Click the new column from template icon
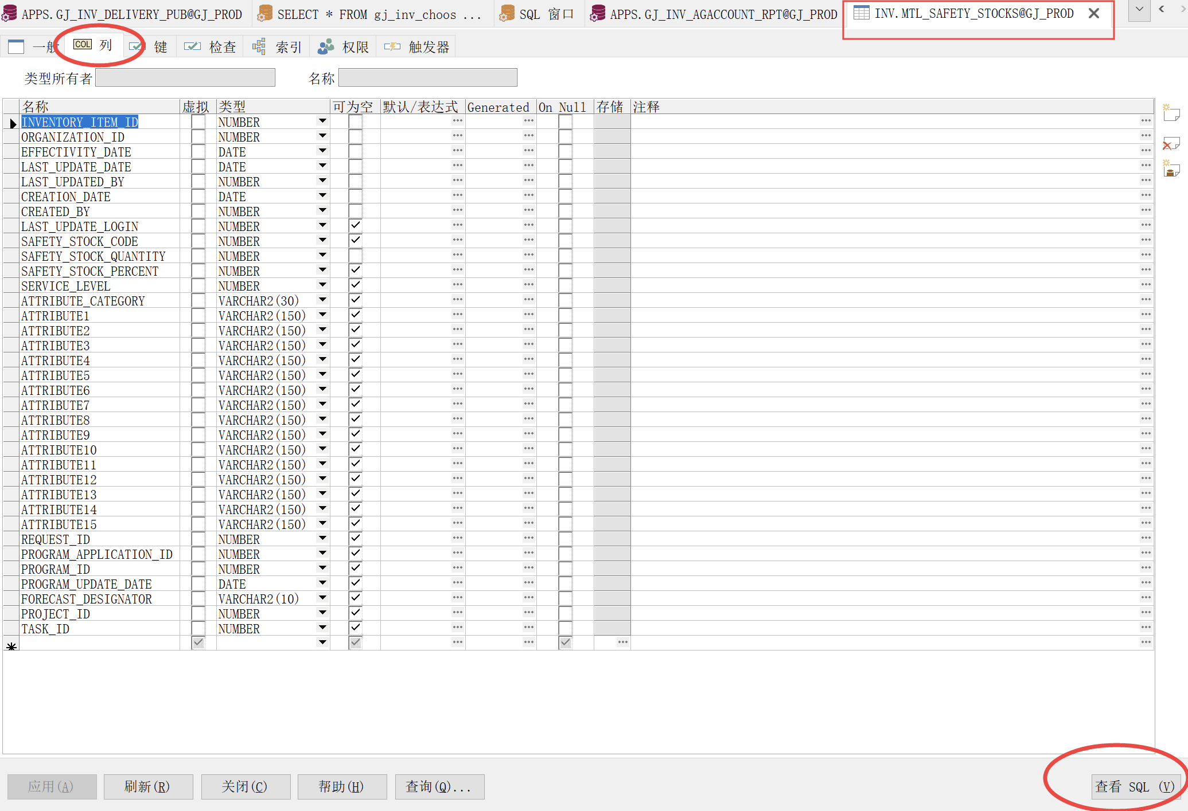This screenshot has width=1188, height=811. 1170,170
